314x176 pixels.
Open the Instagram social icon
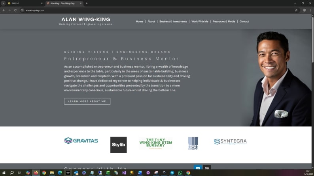coord(206,169)
